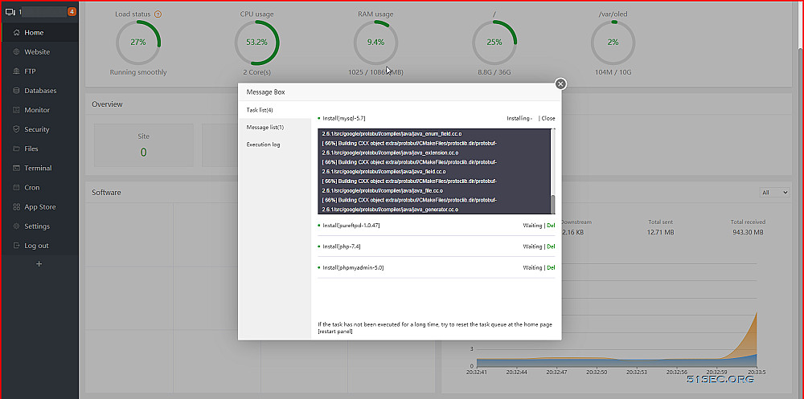Click Log out in the sidebar
Image resolution: width=804 pixels, height=399 pixels.
coord(36,246)
